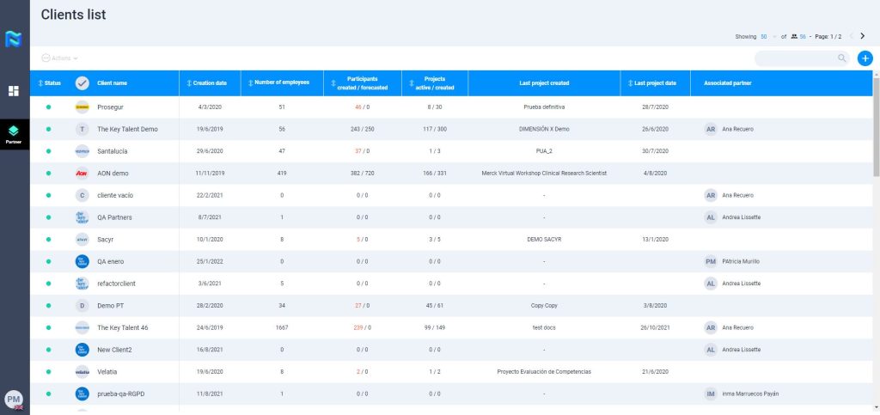Click the AR avatar for Ana Recuero
Screen dimensions: 880x415
pyautogui.click(x=711, y=129)
